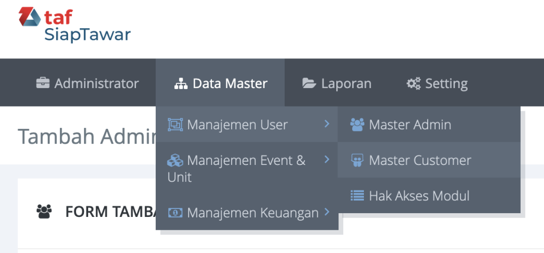This screenshot has width=544, height=253.
Task: Click the Manajemen User group icon
Action: pyautogui.click(x=175, y=125)
